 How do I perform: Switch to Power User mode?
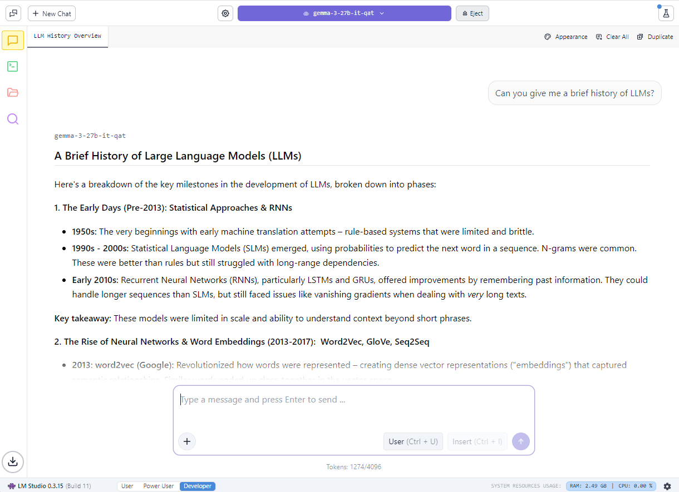(x=159, y=486)
